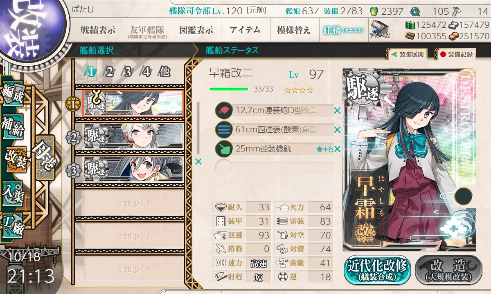This screenshot has width=491, height=294.
Task: Toggle 装備記録 equipment record button
Action: click(x=456, y=54)
